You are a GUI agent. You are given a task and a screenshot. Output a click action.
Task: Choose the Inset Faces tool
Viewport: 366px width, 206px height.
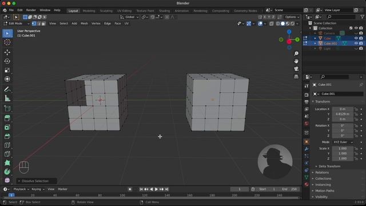pos(7,127)
